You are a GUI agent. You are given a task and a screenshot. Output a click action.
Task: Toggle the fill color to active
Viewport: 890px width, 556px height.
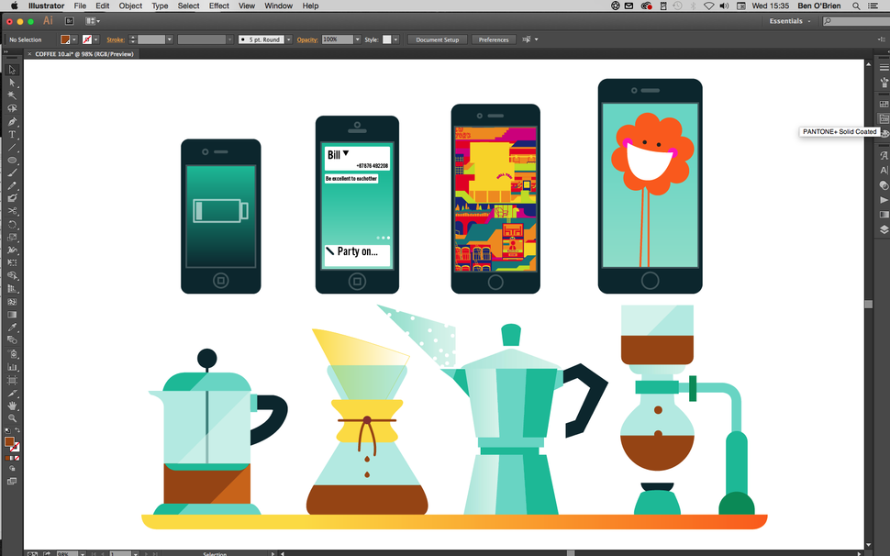[10, 443]
